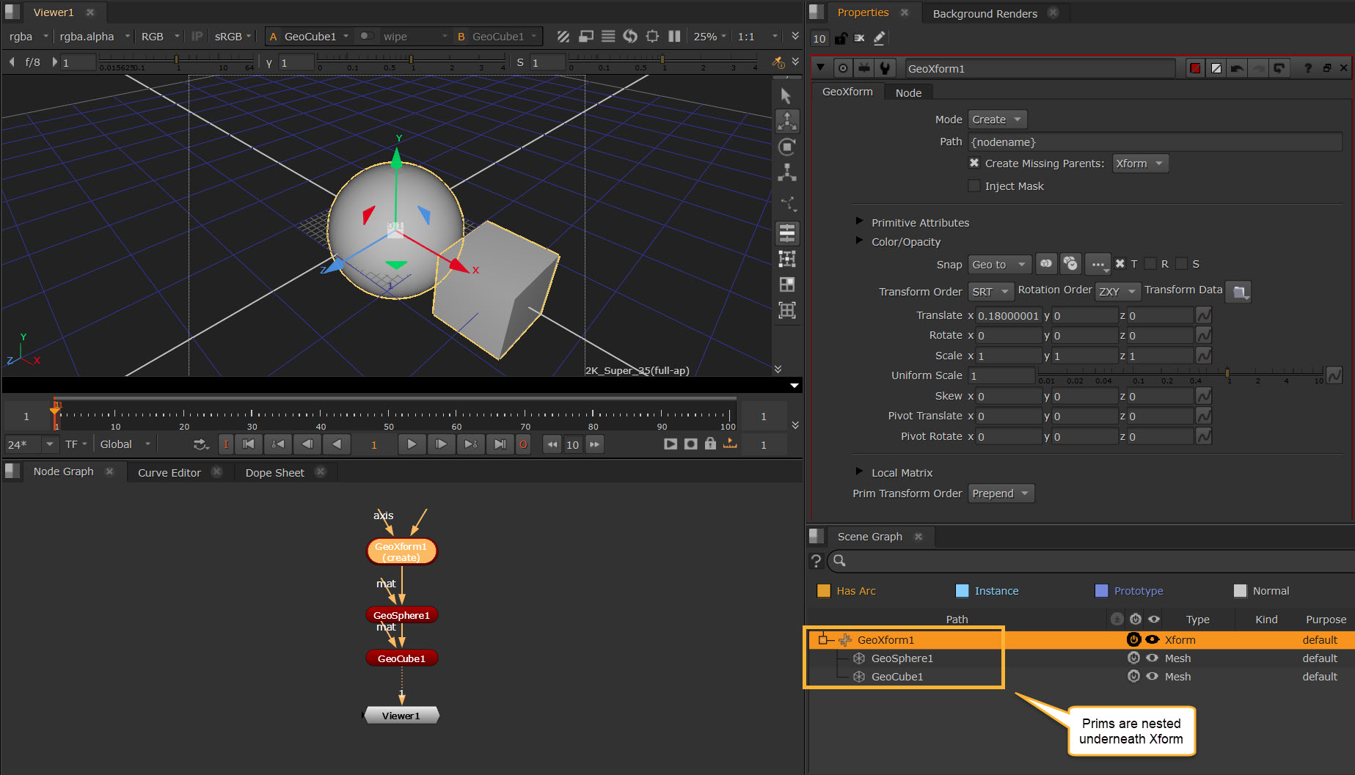The image size is (1355, 775).
Task: Hide GeoSphere1 using its eye icon
Action: coord(1153,658)
